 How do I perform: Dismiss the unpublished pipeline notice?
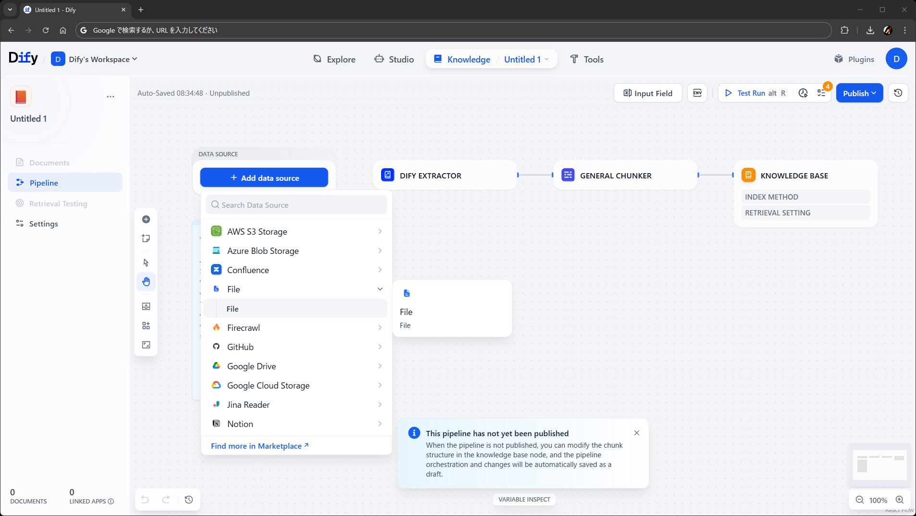pyautogui.click(x=636, y=433)
